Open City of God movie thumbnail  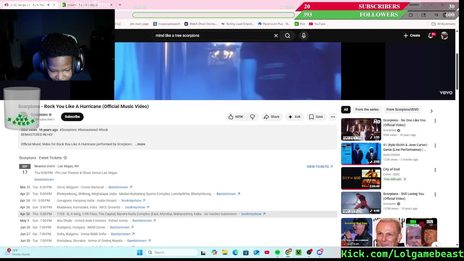[361, 178]
